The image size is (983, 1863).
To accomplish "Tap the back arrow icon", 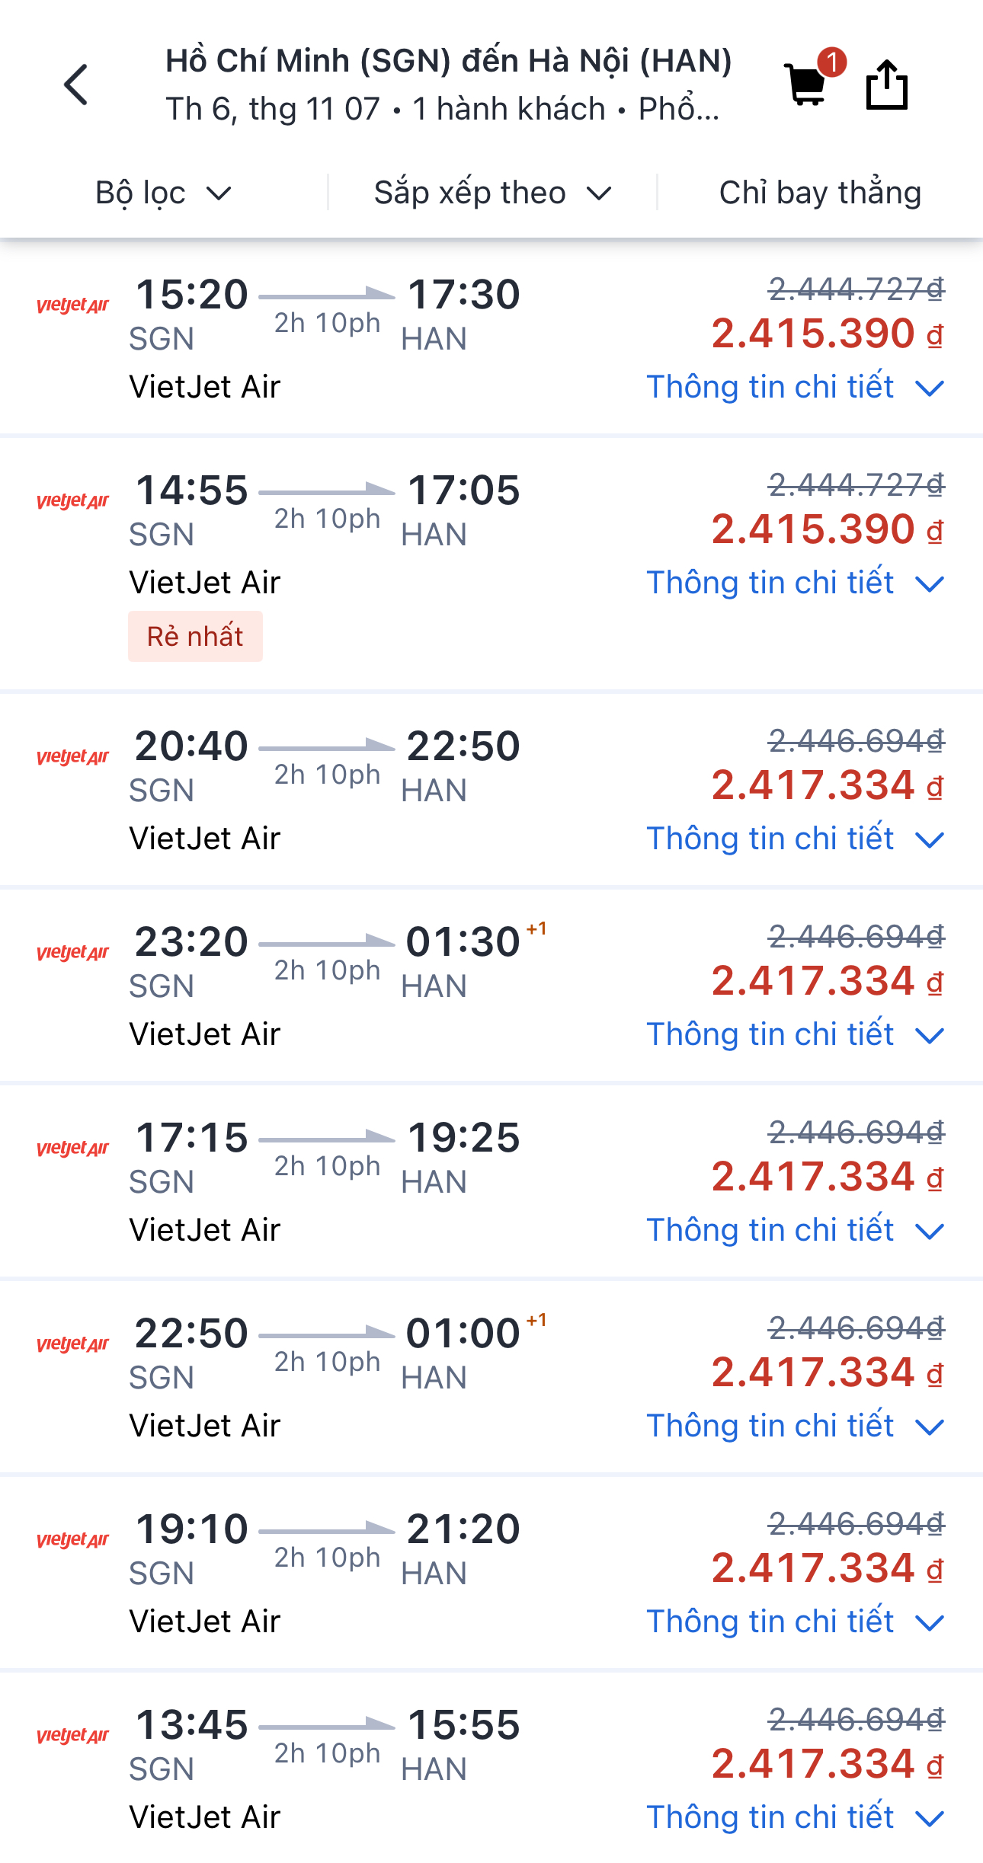I will (x=76, y=85).
